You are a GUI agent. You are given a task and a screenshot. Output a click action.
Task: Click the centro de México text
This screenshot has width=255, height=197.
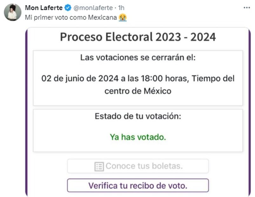(x=138, y=91)
